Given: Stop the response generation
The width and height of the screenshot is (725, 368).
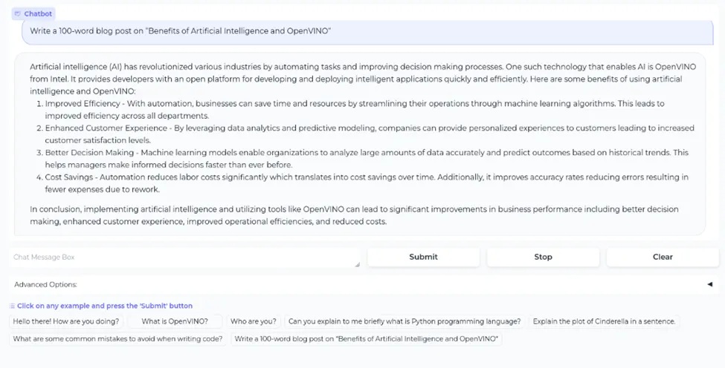Looking at the screenshot, I should 543,257.
